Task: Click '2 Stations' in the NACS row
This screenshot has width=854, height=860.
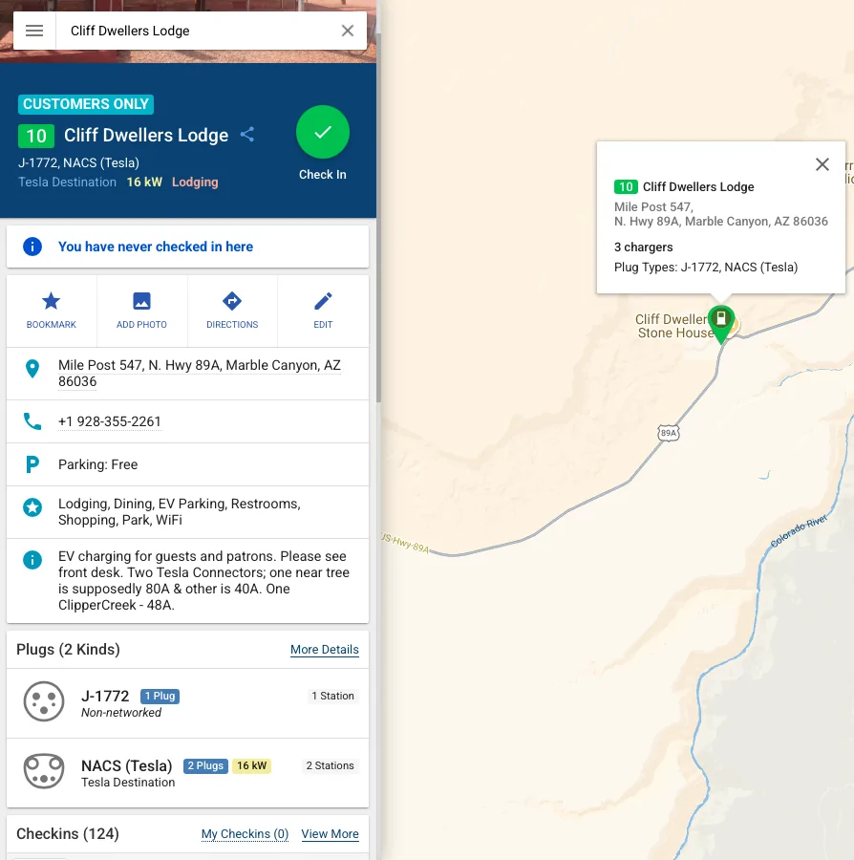Action: (330, 765)
